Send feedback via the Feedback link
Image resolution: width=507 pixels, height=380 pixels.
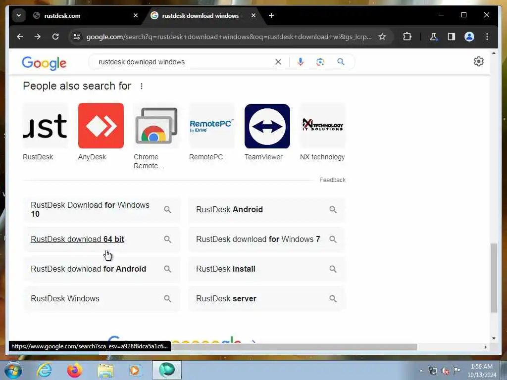point(332,180)
